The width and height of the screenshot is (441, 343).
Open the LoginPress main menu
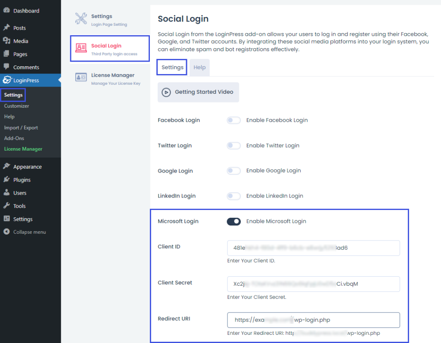31,80
